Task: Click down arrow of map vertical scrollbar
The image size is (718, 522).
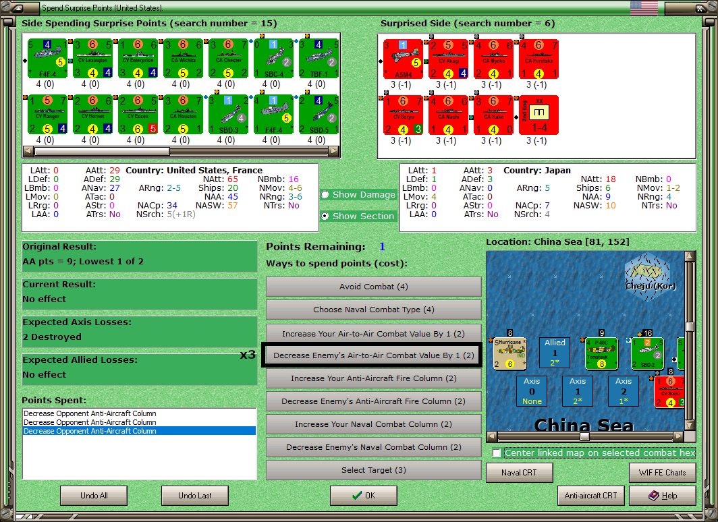Action: [690, 426]
